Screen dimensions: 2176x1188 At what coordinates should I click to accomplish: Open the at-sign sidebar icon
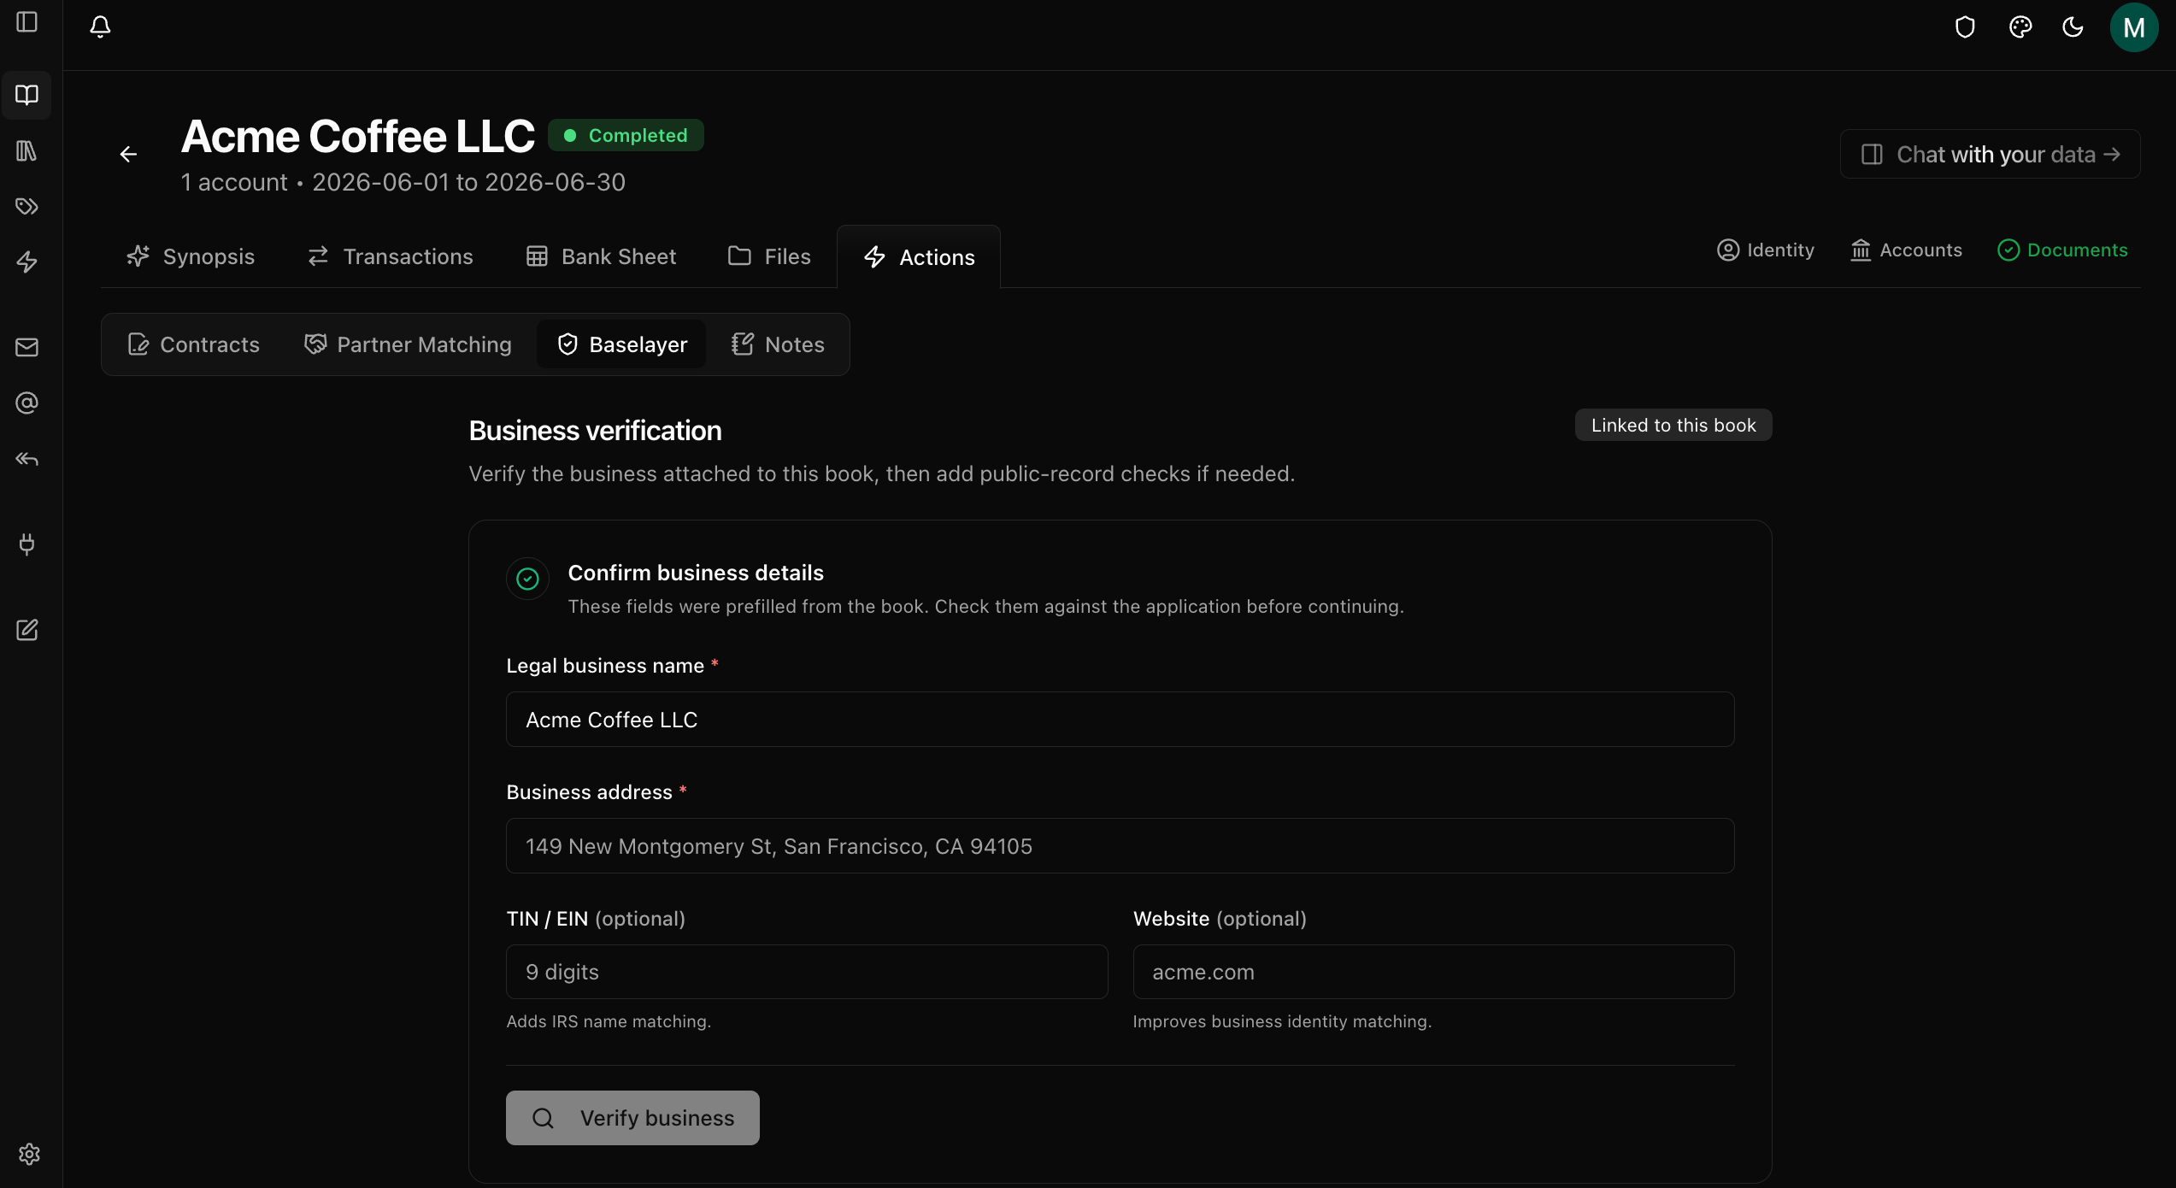(x=27, y=403)
